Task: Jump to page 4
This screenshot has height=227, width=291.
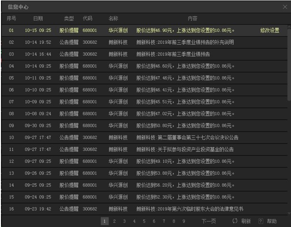Action: (134, 221)
